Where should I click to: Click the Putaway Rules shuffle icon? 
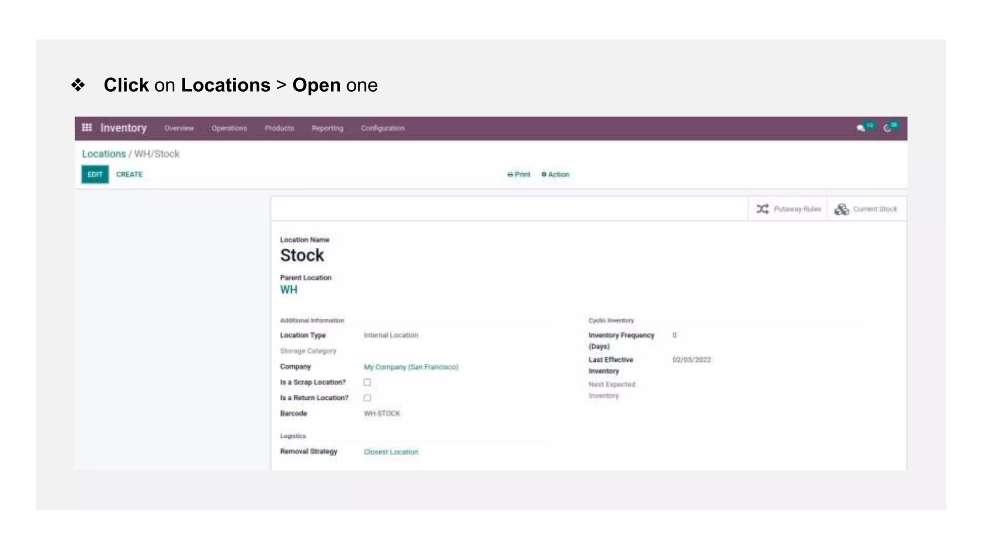click(x=763, y=209)
